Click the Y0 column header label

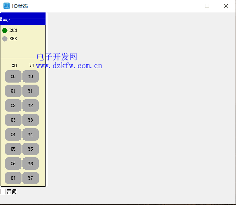coord(32,66)
